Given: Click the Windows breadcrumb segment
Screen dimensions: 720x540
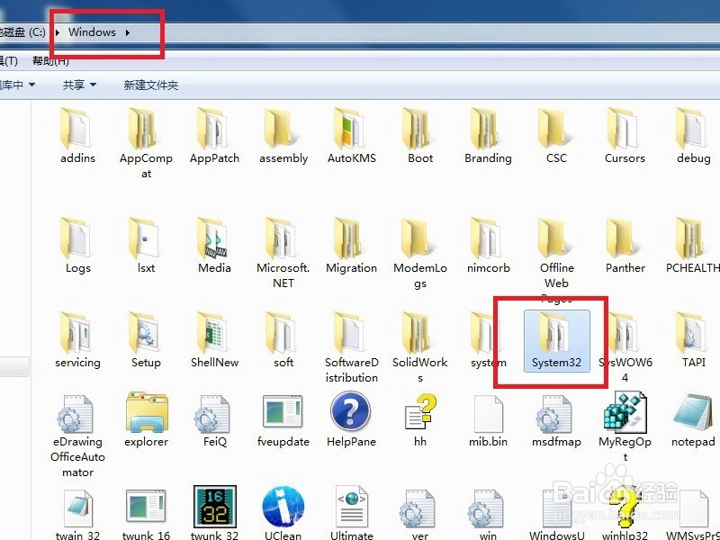Looking at the screenshot, I should [x=92, y=32].
